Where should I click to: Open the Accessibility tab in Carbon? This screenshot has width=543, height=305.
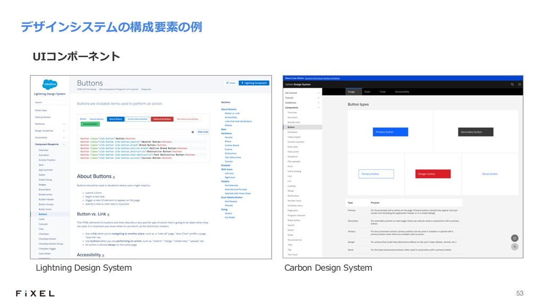tap(402, 92)
